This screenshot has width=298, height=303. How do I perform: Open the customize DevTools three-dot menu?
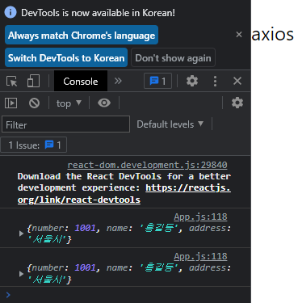pyautogui.click(x=215, y=81)
